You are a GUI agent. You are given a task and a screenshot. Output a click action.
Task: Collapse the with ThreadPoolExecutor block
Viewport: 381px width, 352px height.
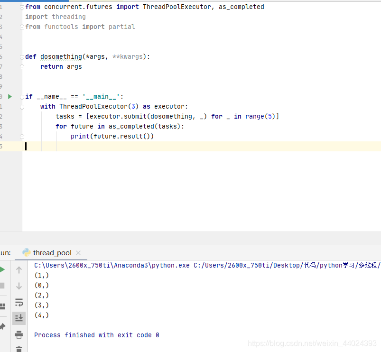[22, 107]
